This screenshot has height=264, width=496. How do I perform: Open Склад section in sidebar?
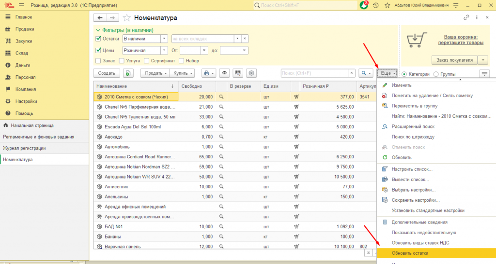[22, 53]
